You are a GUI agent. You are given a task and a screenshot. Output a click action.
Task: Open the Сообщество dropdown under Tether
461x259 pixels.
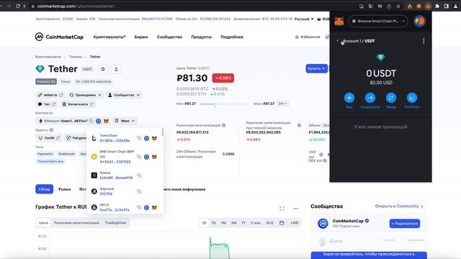point(124,95)
